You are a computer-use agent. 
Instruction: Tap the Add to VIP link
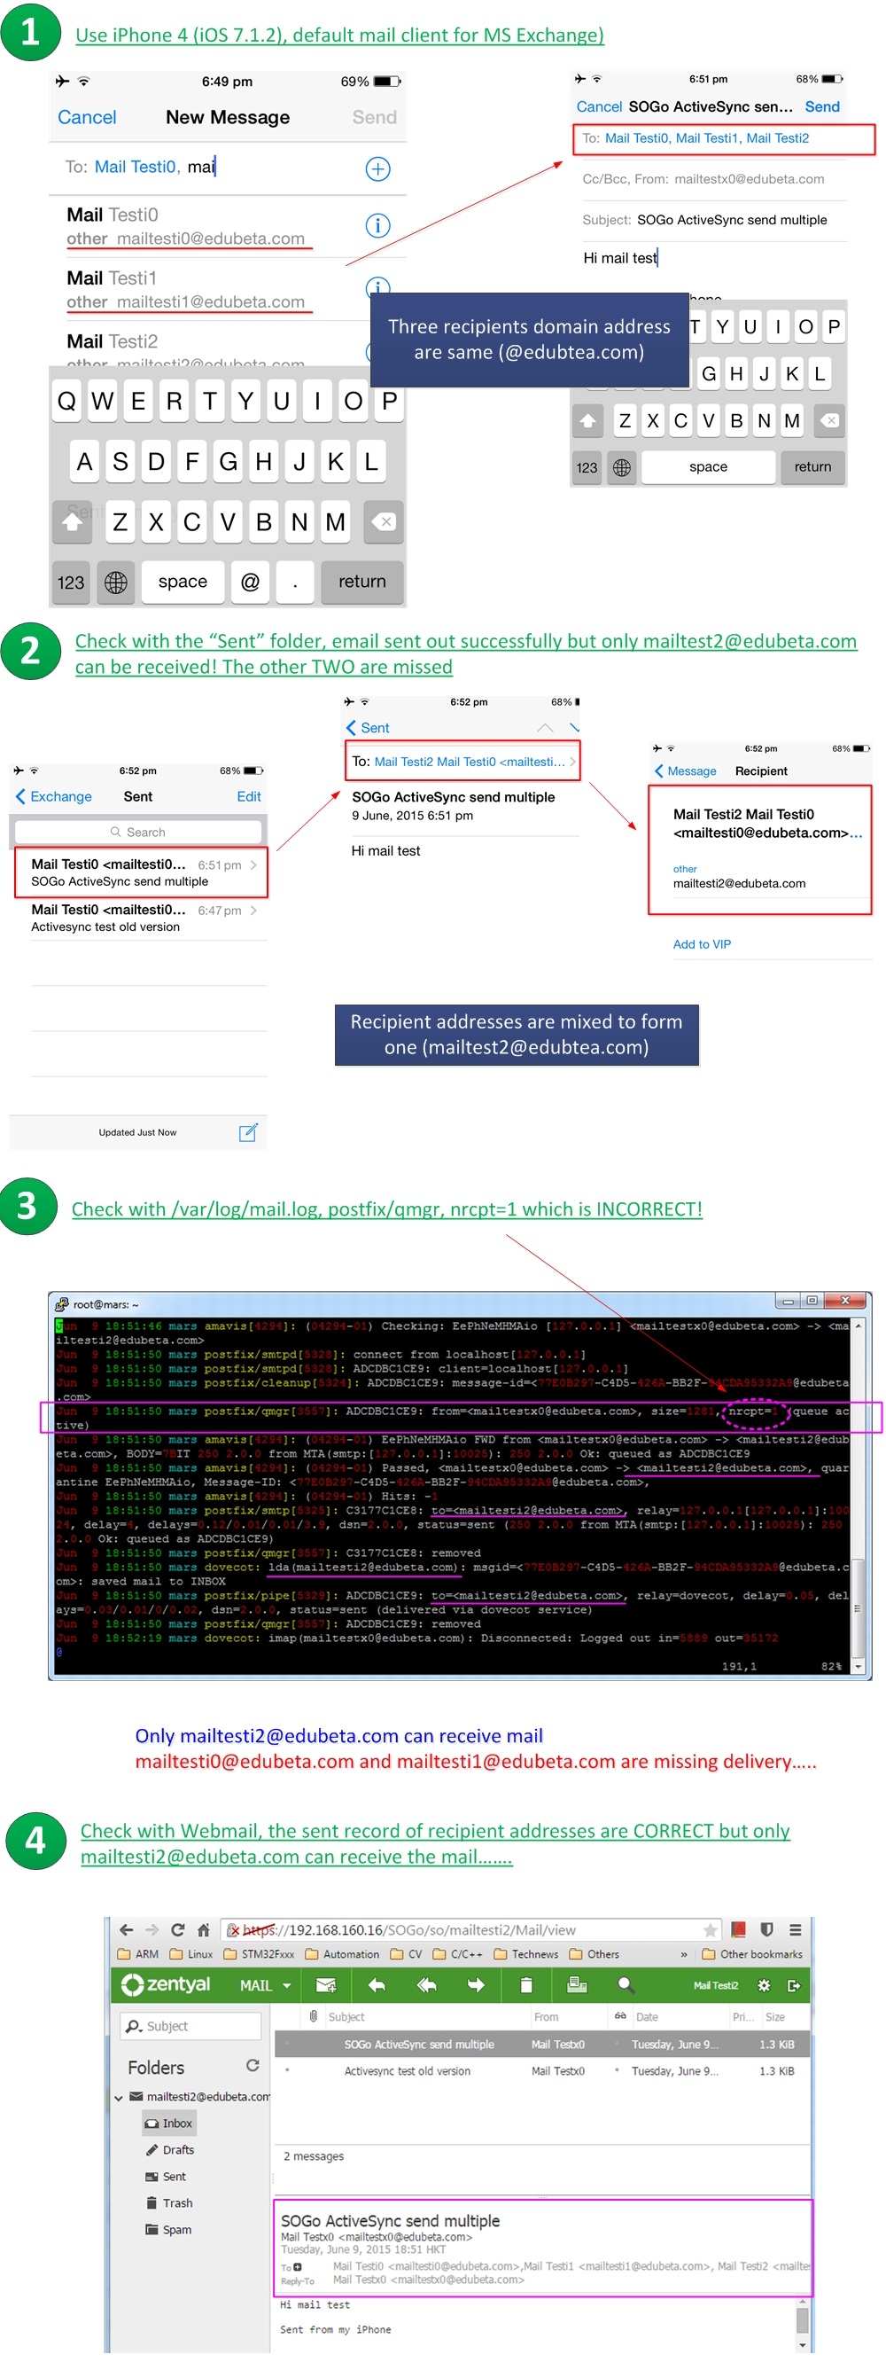pyautogui.click(x=702, y=944)
